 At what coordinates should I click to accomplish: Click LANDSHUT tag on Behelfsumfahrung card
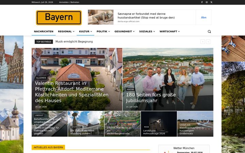tap(39, 115)
